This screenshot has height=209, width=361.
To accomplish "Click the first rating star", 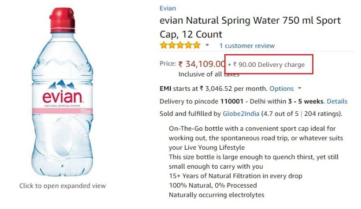I will [164, 45].
